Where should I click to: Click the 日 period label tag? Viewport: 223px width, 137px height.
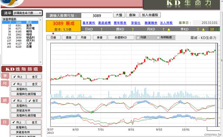pyautogui.click(x=5, y=122)
